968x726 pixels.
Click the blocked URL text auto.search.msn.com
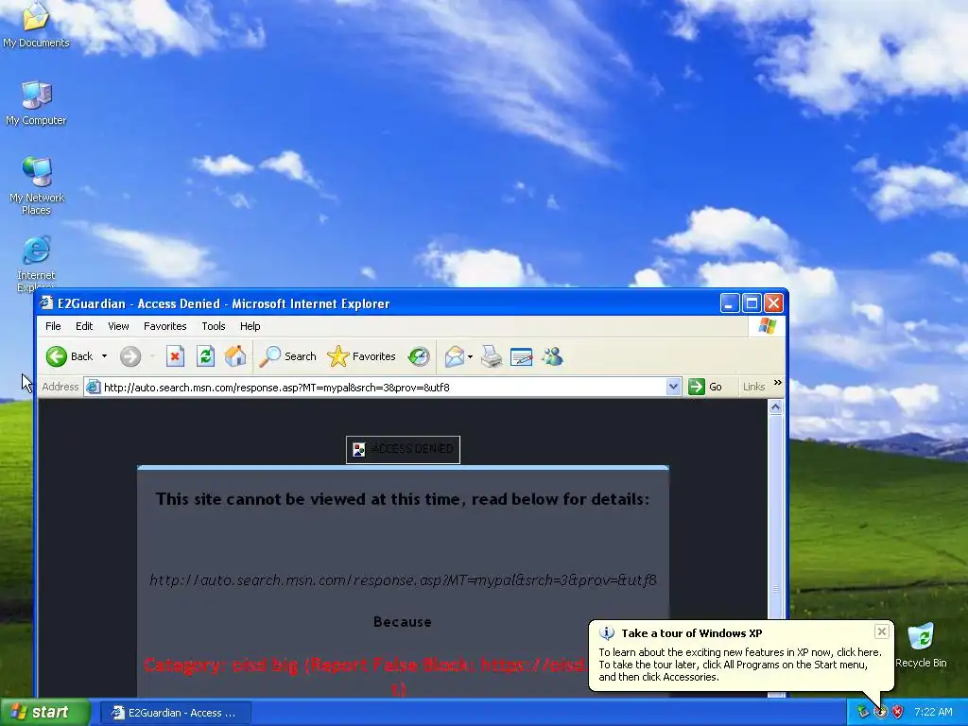pos(403,580)
